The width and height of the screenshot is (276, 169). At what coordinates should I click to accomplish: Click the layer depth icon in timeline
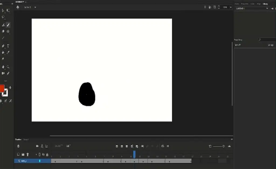point(18,146)
